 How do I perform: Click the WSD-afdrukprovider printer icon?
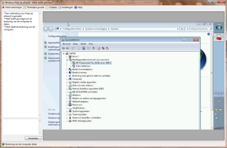click(x=70, y=121)
